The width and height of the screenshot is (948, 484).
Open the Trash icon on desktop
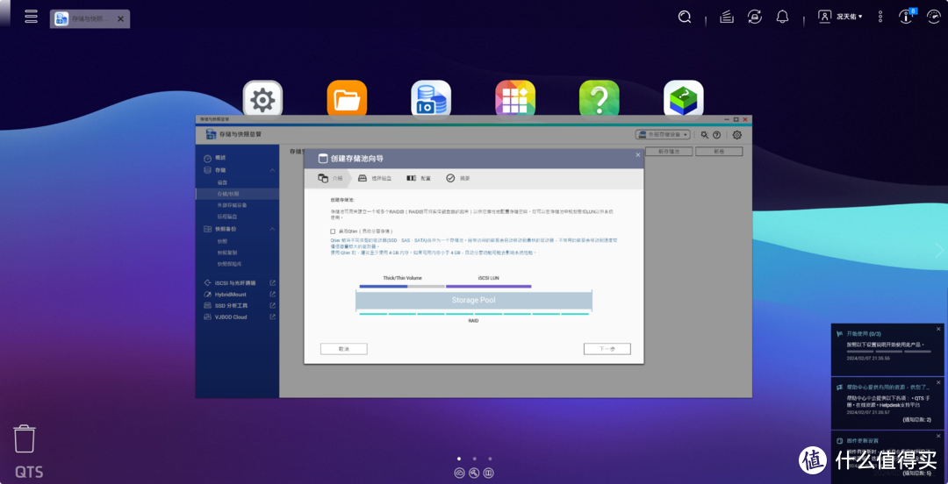pos(25,438)
